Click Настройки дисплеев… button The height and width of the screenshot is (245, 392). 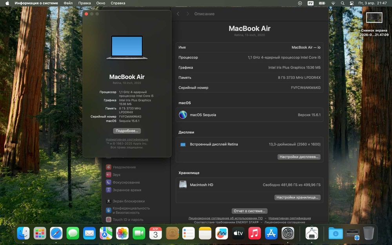point(299,157)
